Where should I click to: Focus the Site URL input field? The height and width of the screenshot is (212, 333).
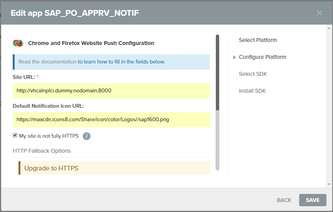pos(111,91)
